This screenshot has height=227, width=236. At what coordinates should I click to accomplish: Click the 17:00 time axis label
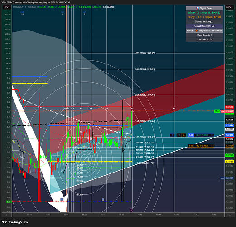pos(158,215)
